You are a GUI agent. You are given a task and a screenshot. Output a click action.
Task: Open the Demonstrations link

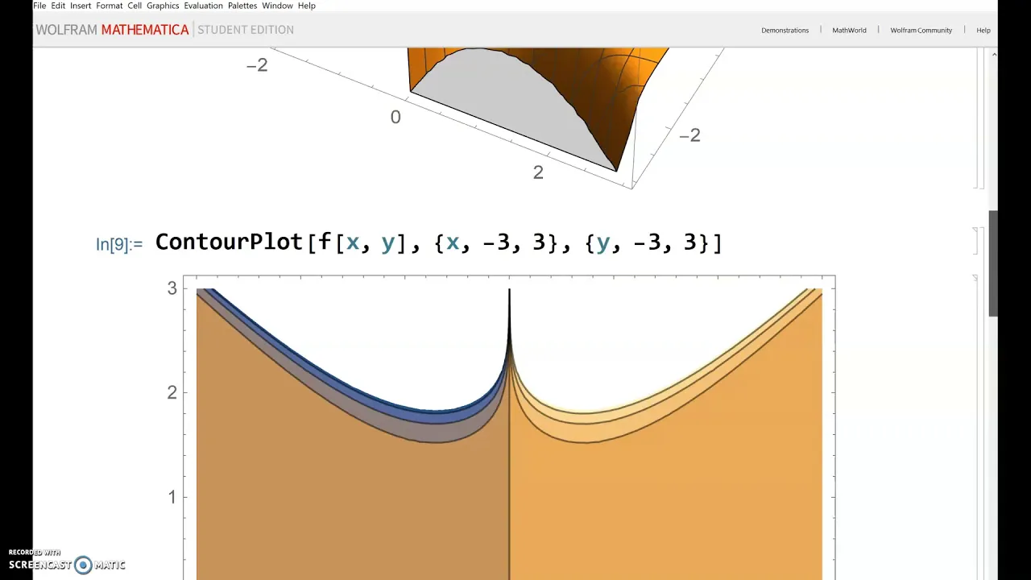[785, 31]
